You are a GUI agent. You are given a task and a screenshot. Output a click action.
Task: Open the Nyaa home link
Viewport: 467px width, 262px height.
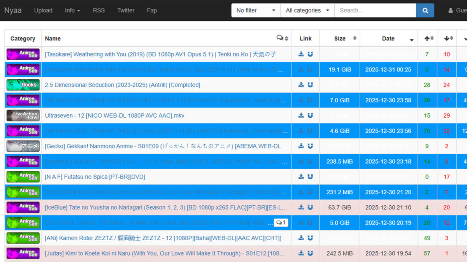[x=13, y=10]
